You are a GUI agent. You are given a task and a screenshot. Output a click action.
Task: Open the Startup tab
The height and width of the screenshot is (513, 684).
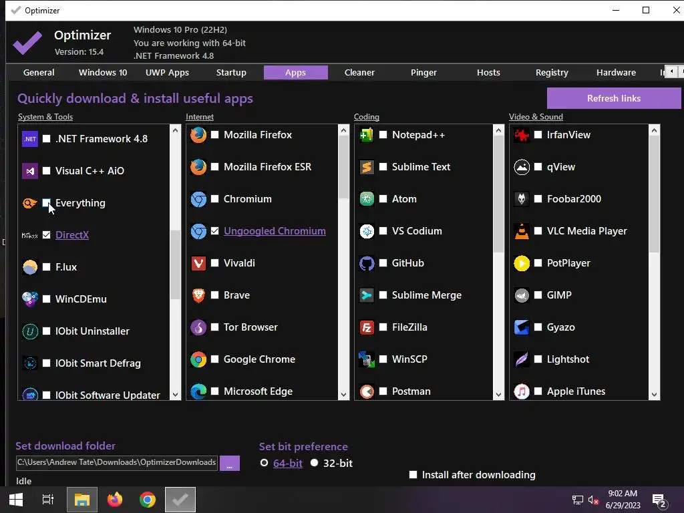coord(231,72)
